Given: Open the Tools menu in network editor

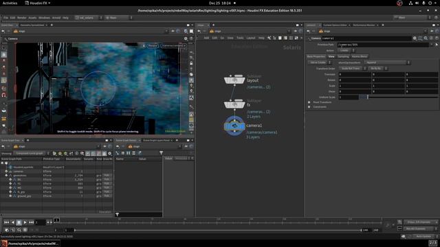Looking at the screenshot, I should (x=240, y=38).
